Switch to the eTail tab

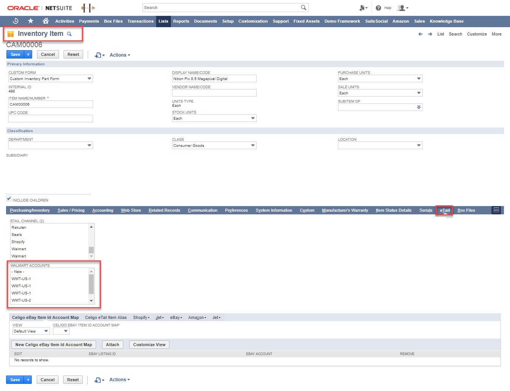[x=445, y=210]
